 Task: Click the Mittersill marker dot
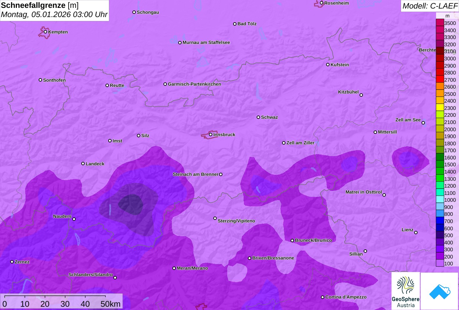[x=375, y=132]
